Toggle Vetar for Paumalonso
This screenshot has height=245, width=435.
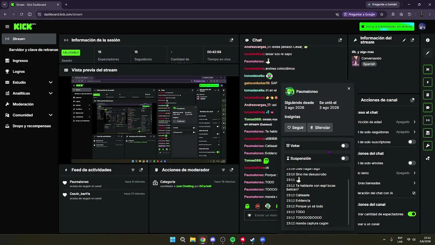[x=345, y=146]
